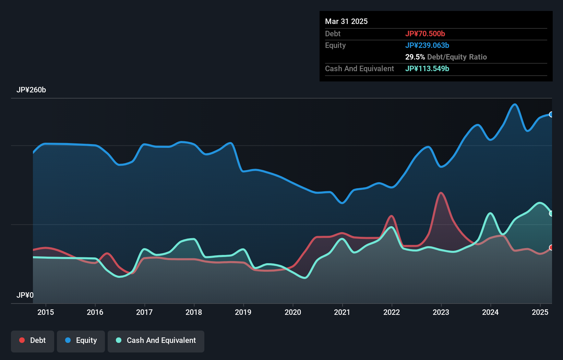Select the 2016 x-axis label
This screenshot has height=360, width=563.
click(95, 312)
